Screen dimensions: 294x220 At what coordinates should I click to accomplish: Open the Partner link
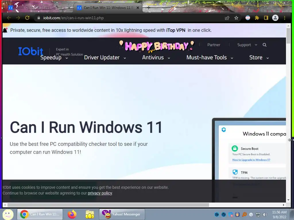214,45
